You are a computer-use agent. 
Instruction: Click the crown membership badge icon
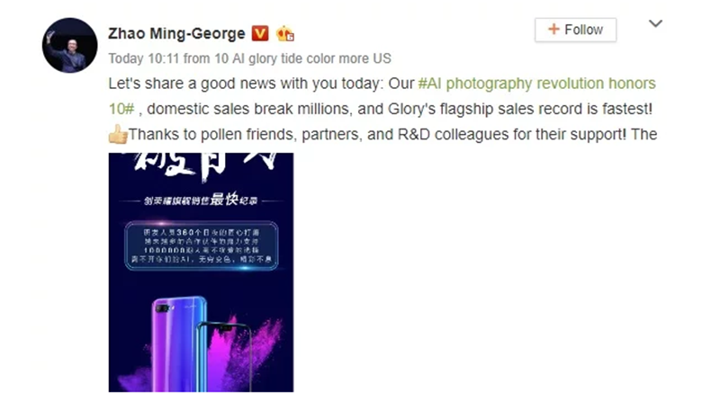[284, 33]
